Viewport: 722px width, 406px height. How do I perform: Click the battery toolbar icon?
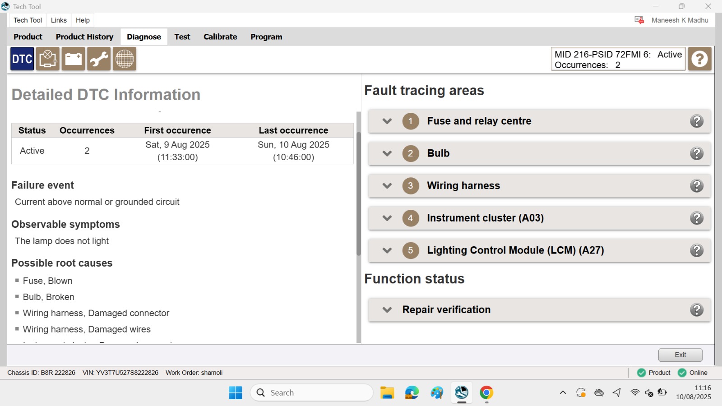coord(73,59)
